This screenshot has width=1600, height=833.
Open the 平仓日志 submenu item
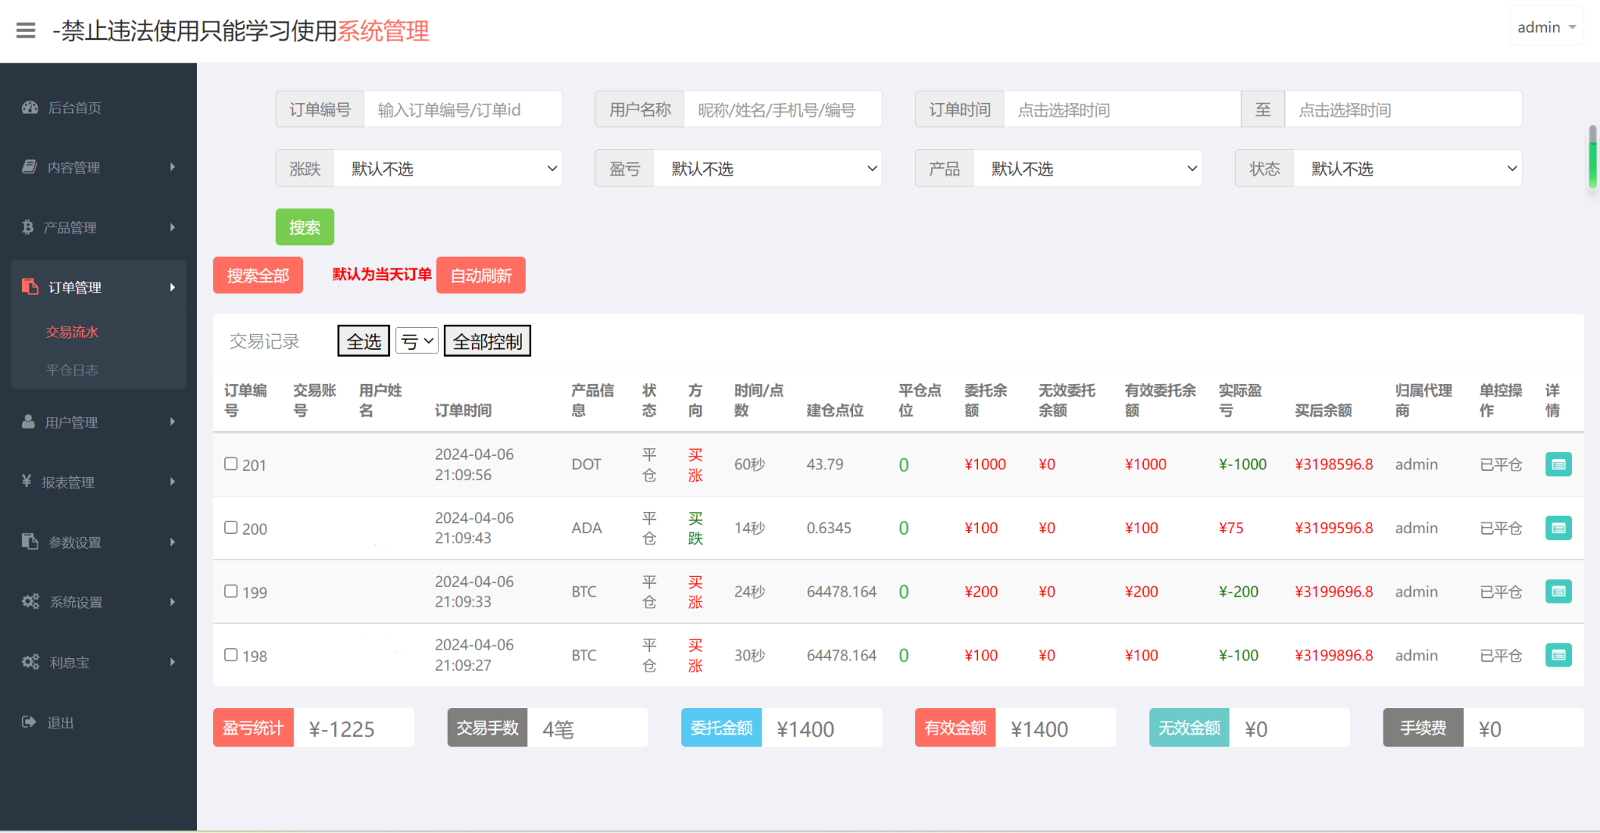tap(72, 369)
